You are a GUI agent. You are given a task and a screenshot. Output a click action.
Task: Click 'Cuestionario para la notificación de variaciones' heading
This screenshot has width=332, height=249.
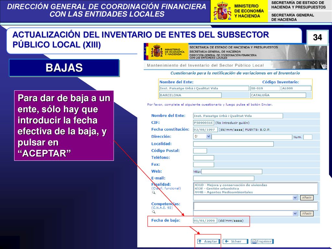coord(235,73)
